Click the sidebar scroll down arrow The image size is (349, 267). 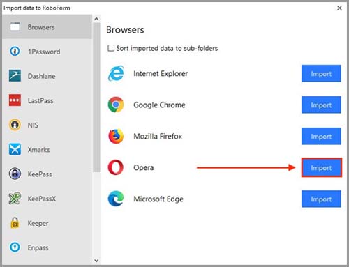point(96,261)
